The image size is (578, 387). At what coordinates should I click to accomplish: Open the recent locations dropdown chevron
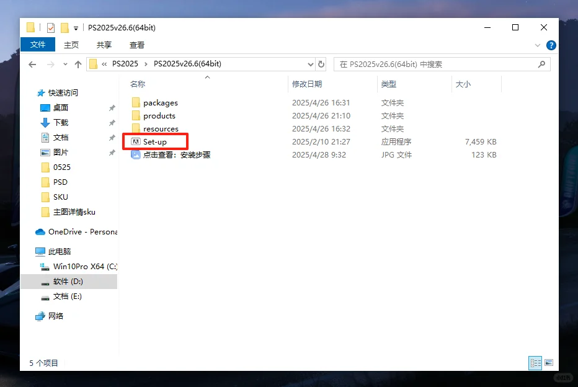pos(64,64)
